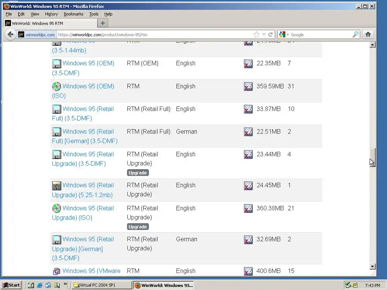387x290 pixels.
Task: Open a new tab with the plus button
Action: (103, 23)
